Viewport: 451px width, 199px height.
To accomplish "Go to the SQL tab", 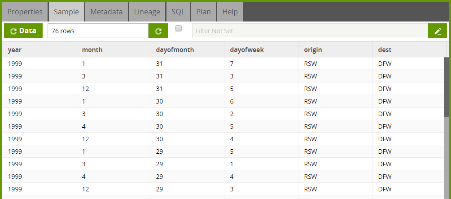I will 178,12.
